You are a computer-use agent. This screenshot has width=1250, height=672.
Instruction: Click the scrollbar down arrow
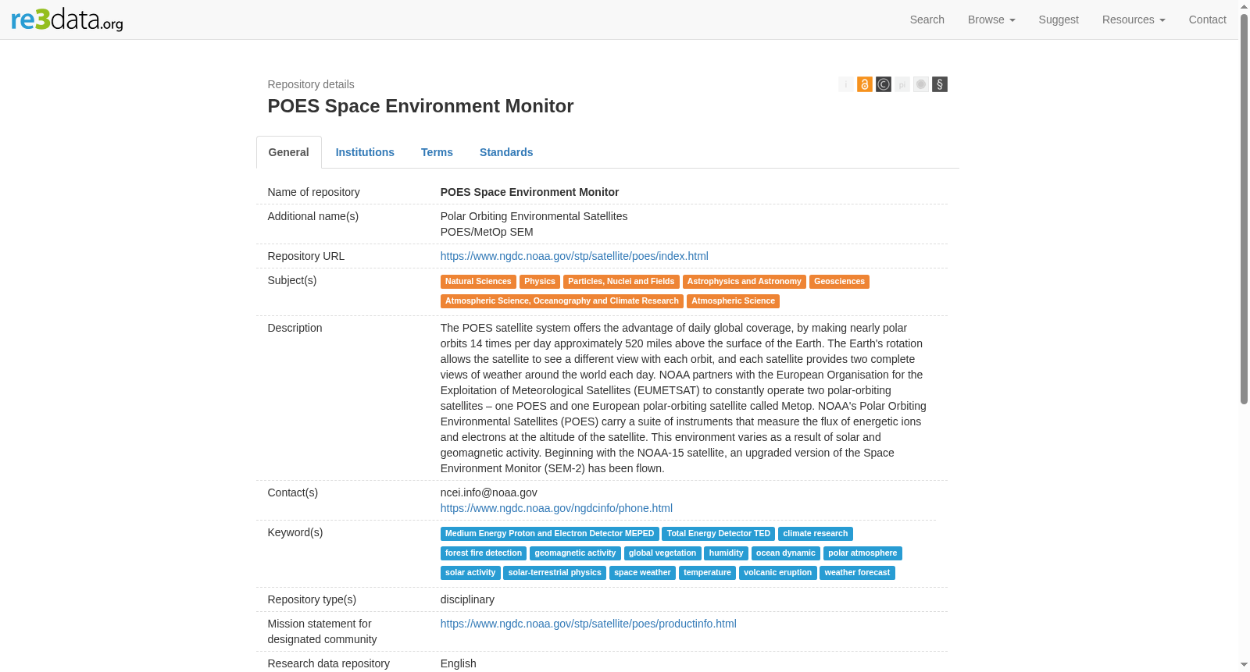pos(1244,665)
